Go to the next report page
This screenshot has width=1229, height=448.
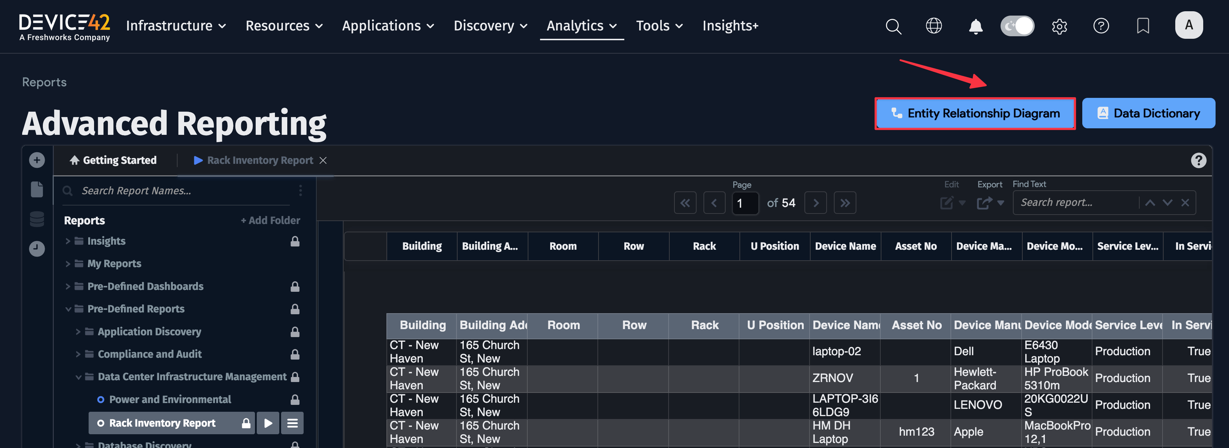coord(815,203)
